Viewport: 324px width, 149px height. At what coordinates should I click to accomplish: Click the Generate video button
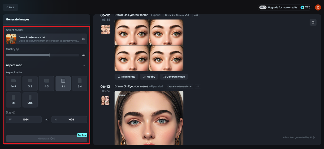click(174, 77)
